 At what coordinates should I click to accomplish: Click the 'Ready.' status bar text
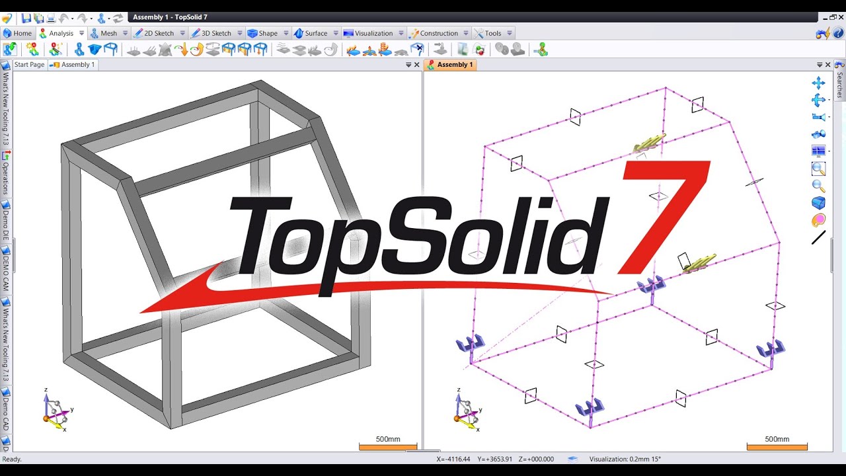pos(12,459)
